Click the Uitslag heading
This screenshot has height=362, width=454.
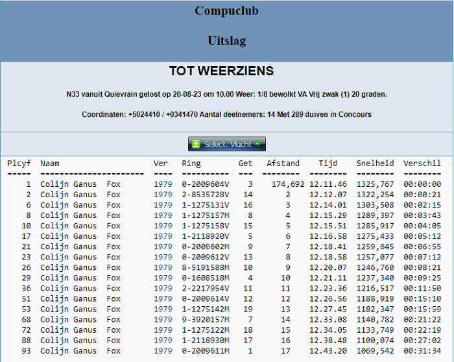point(227,41)
